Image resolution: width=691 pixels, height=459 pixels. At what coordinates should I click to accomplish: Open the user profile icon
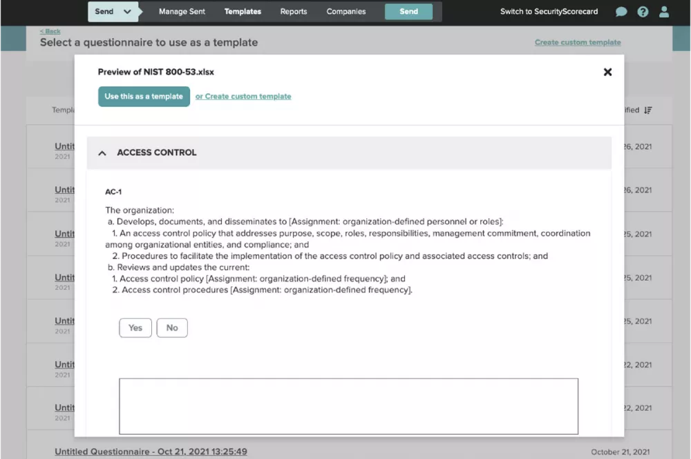(x=663, y=12)
